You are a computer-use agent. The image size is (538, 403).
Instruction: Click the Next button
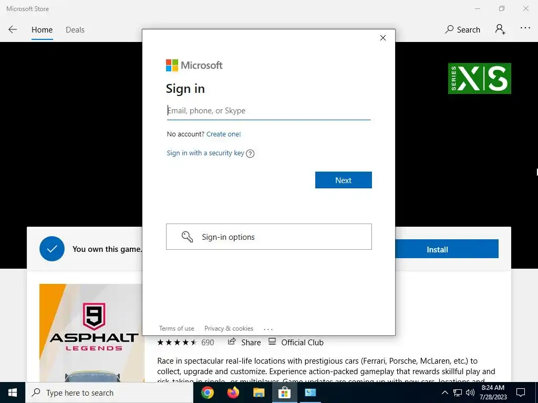click(x=343, y=180)
